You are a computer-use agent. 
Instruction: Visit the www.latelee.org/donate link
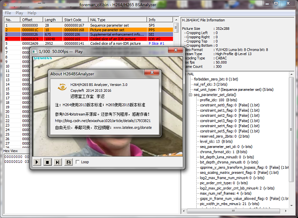point(133,128)
